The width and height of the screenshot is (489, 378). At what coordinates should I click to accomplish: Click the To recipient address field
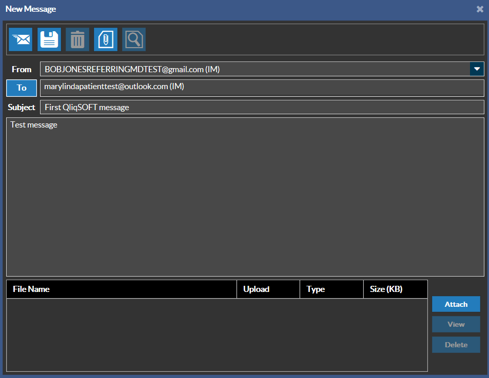(x=262, y=88)
